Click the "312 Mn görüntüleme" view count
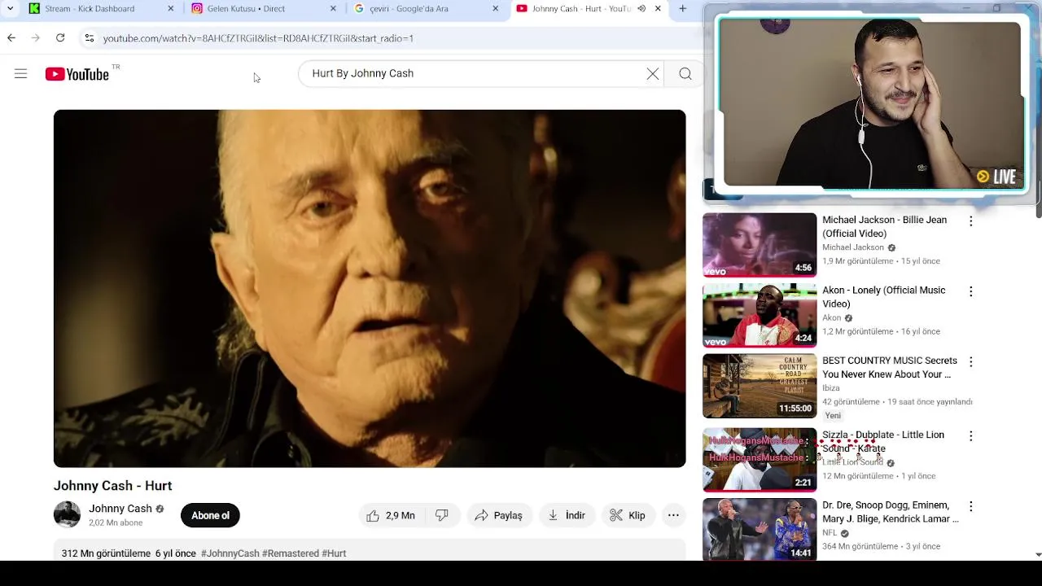1042x586 pixels. (x=106, y=553)
